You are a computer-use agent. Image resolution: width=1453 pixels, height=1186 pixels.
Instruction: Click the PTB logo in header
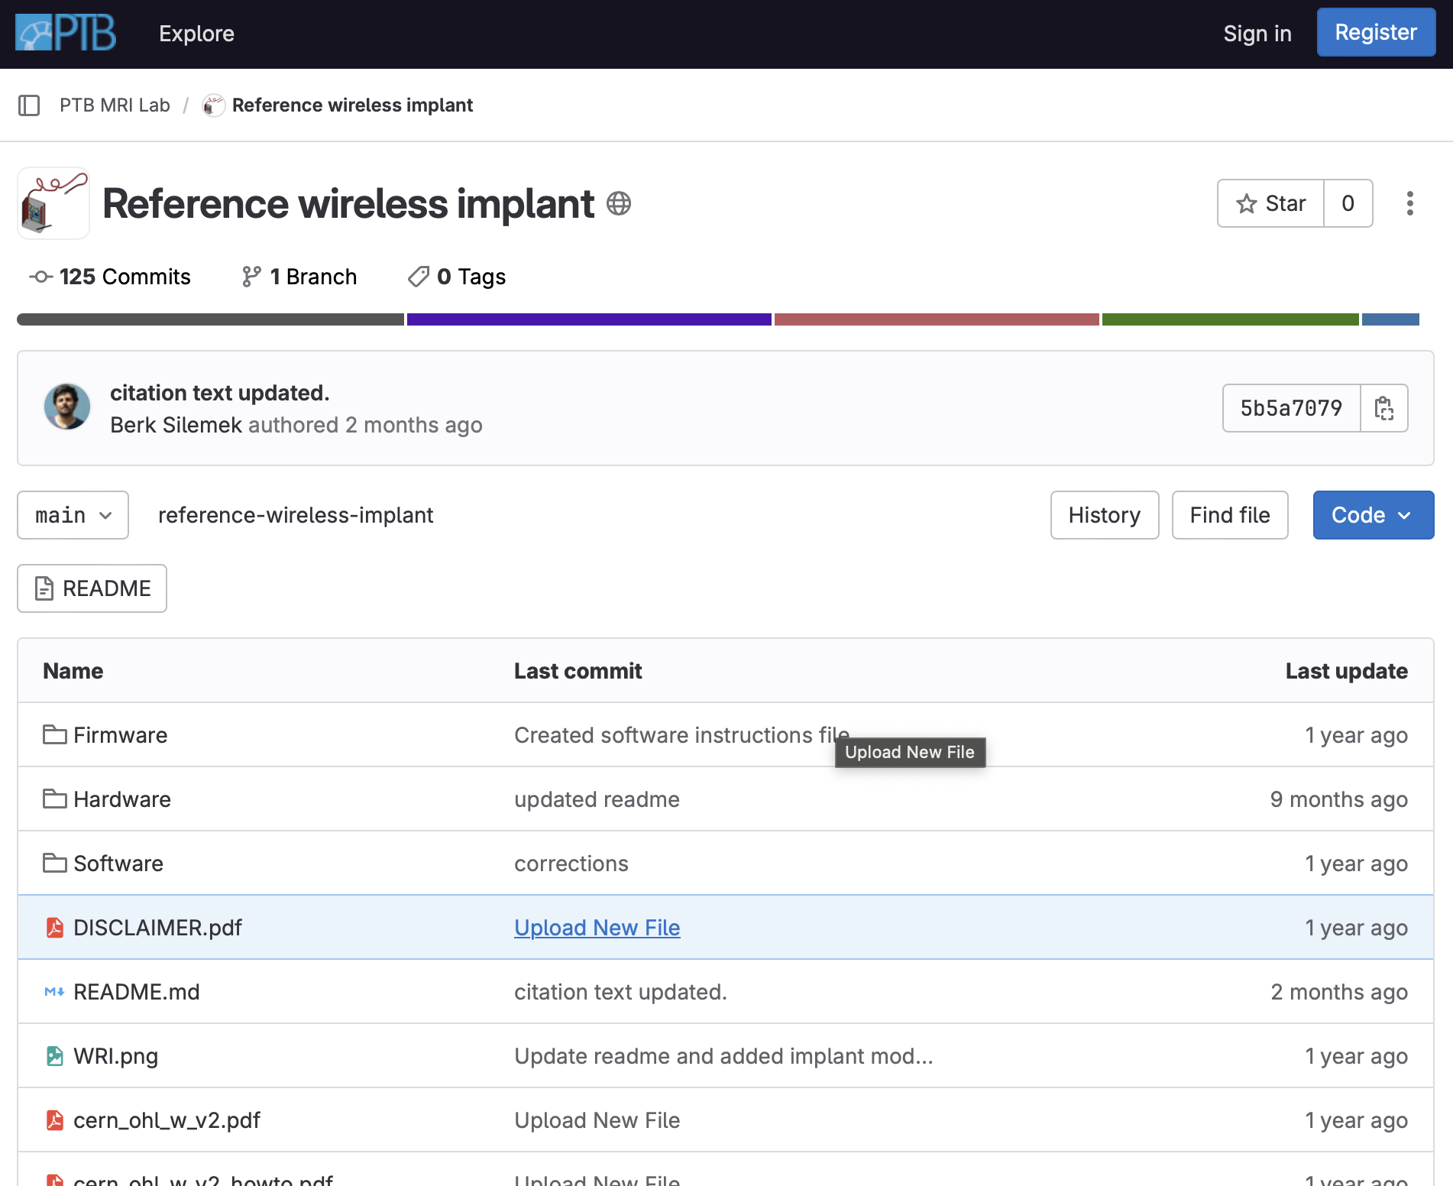(66, 33)
